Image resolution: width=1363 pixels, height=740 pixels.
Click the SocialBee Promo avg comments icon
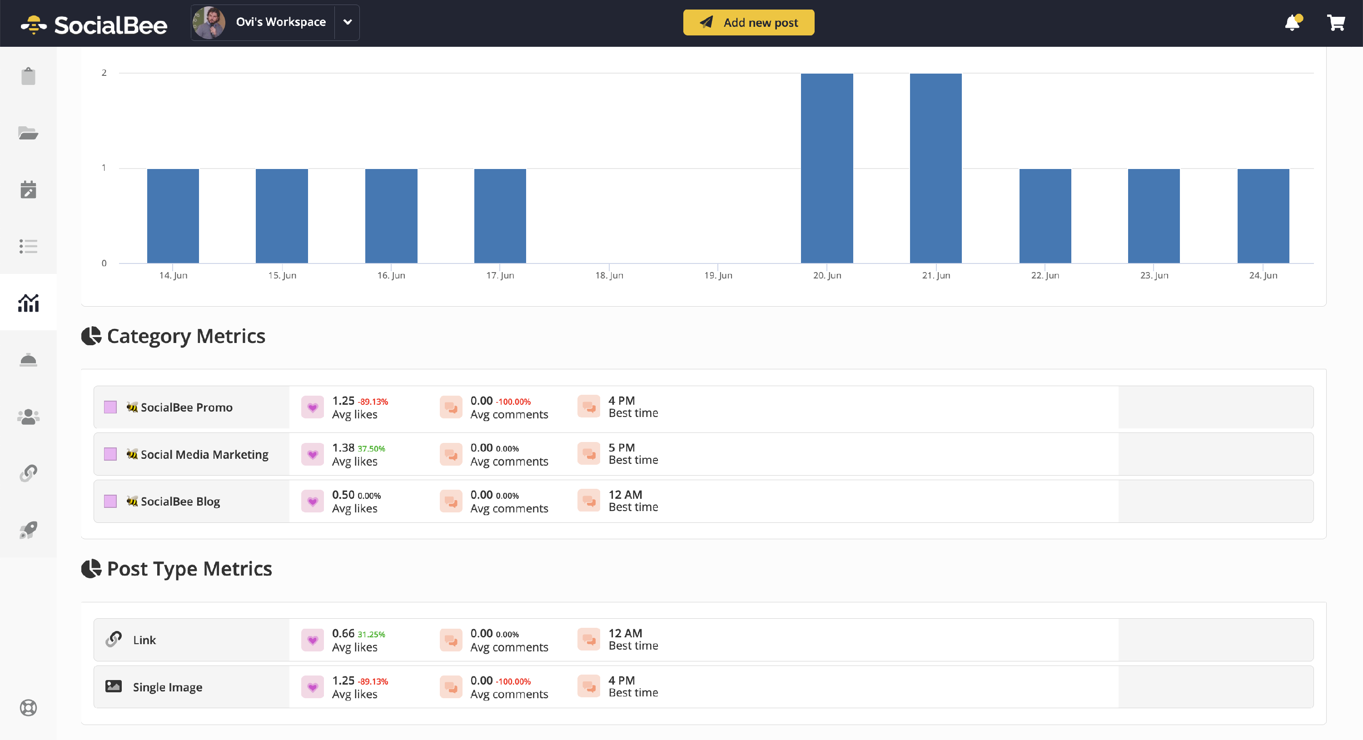click(x=451, y=407)
